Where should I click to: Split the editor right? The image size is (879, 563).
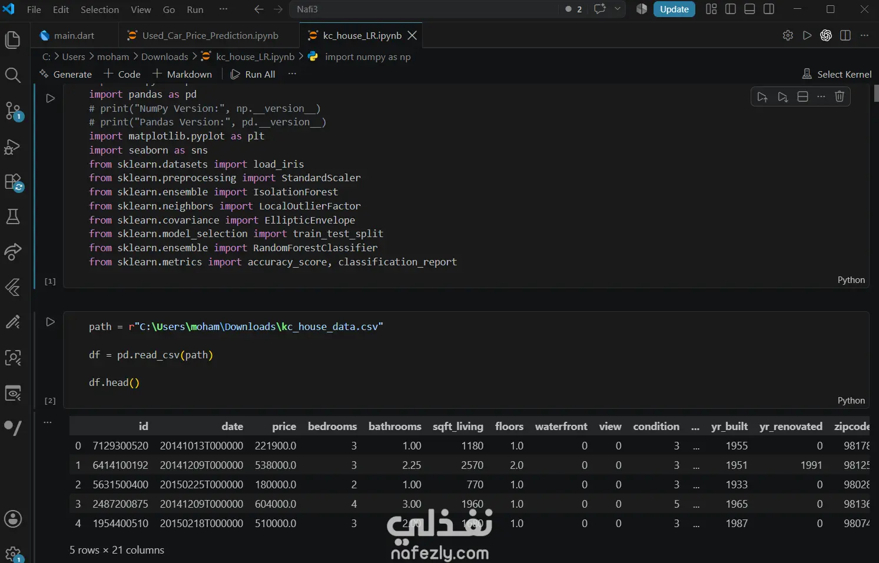tap(845, 35)
